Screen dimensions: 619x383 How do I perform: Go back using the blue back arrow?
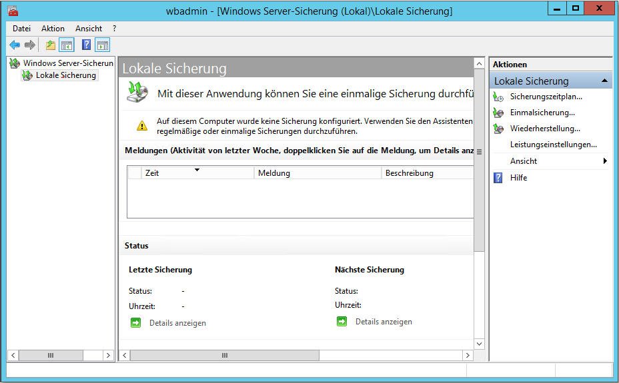(x=15, y=45)
